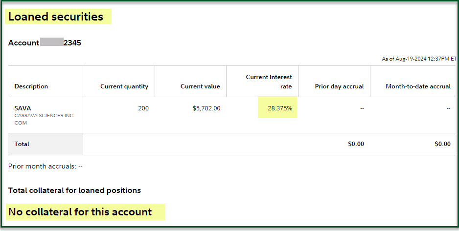Click the Prior day accrual column header
Viewport: 459px width, 231px height.
(x=339, y=86)
